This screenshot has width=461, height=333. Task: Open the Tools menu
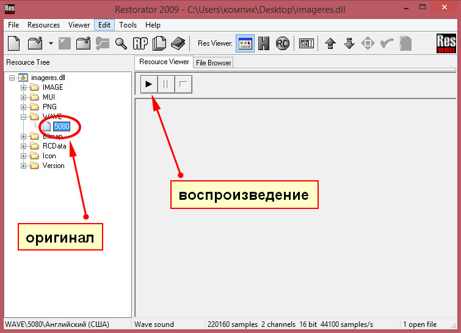click(x=128, y=25)
